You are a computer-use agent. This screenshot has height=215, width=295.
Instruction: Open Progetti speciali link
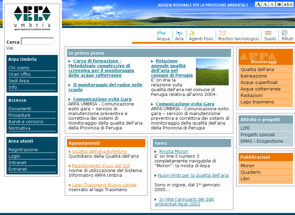[257, 135]
